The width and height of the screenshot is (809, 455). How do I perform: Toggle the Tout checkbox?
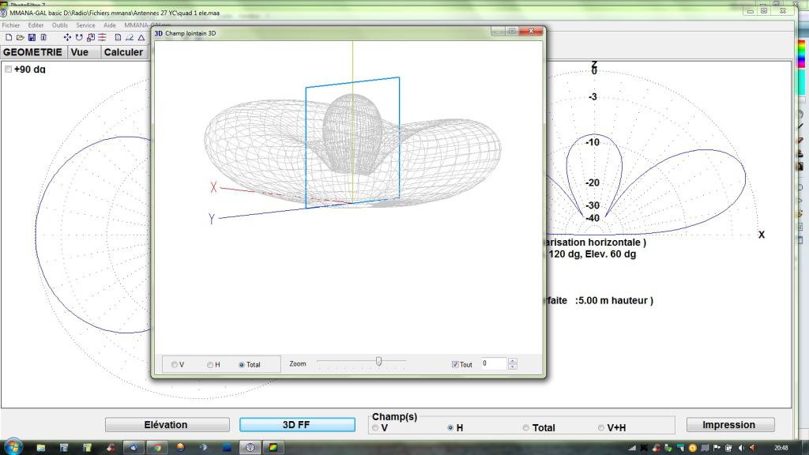455,364
